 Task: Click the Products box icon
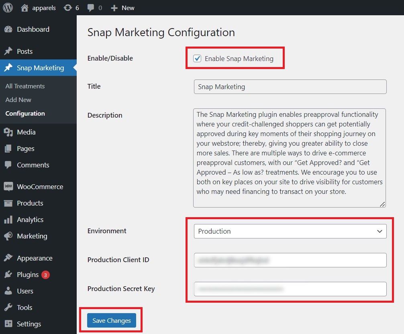pyautogui.click(x=8, y=203)
